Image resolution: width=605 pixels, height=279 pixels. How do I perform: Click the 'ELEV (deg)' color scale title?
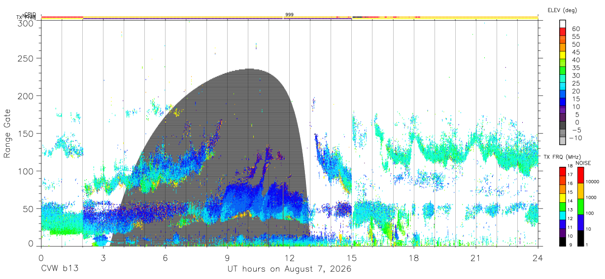click(562, 10)
